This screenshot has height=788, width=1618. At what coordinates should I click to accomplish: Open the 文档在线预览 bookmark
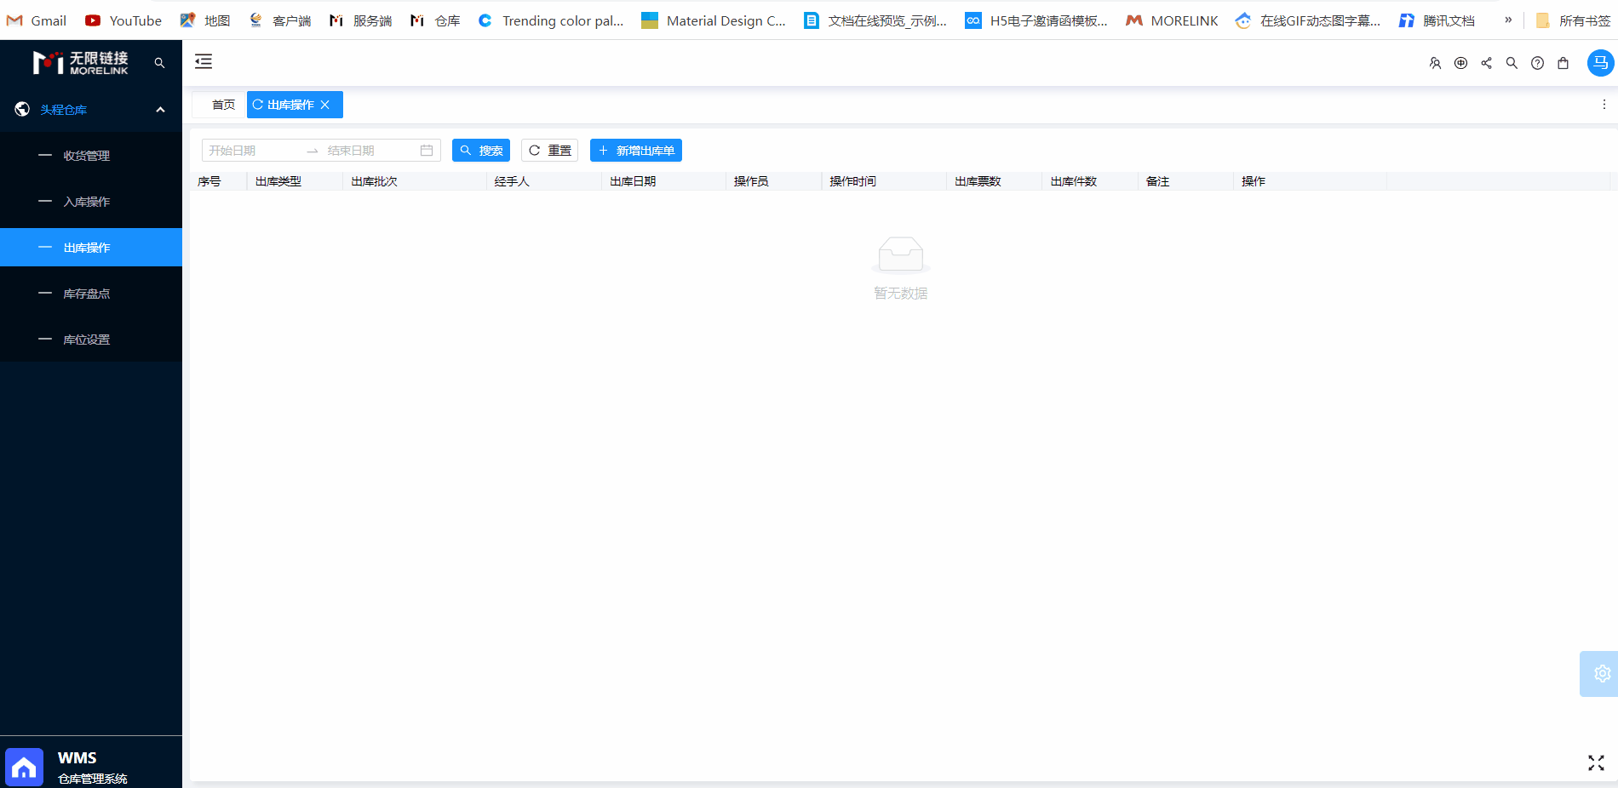point(875,20)
